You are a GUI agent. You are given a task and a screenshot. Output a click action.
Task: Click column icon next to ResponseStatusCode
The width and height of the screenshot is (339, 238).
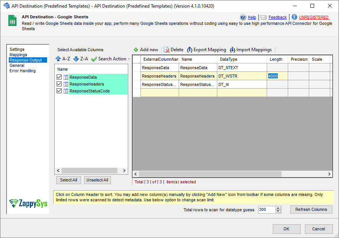coord(66,91)
